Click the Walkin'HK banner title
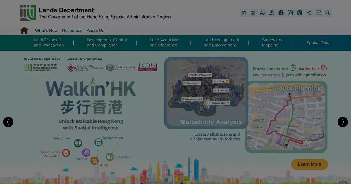Image resolution: width=351 pixels, height=184 pixels. [x=91, y=88]
